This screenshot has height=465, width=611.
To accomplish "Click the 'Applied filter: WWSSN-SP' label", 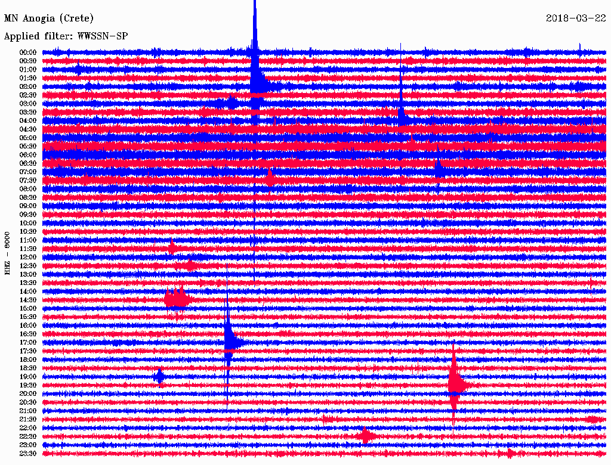I will pyautogui.click(x=66, y=36).
